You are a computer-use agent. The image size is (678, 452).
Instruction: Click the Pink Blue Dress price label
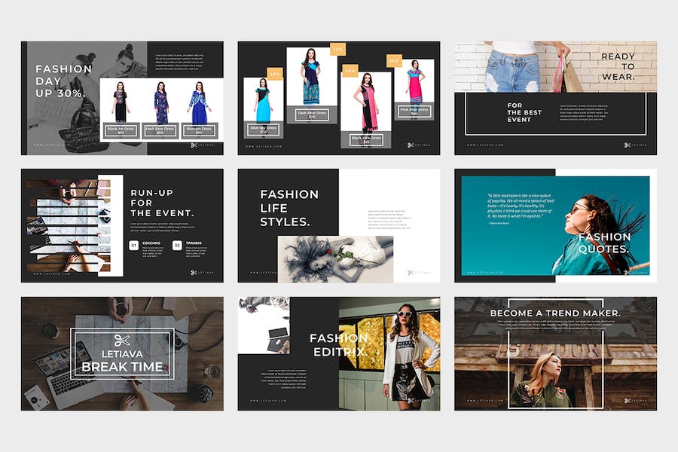(x=415, y=111)
